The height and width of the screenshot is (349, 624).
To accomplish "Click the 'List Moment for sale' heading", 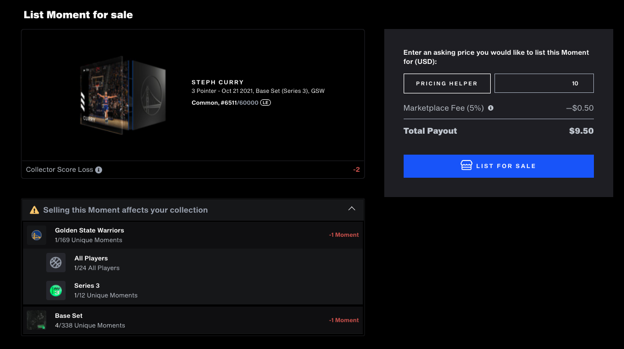I will coord(78,14).
